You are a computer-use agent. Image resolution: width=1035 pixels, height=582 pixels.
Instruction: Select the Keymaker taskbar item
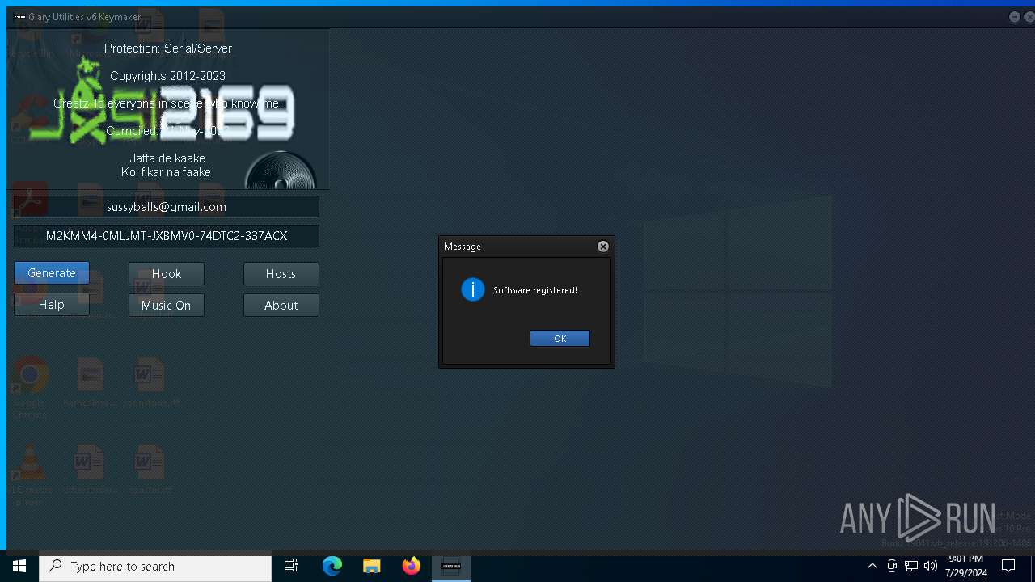(x=451, y=566)
